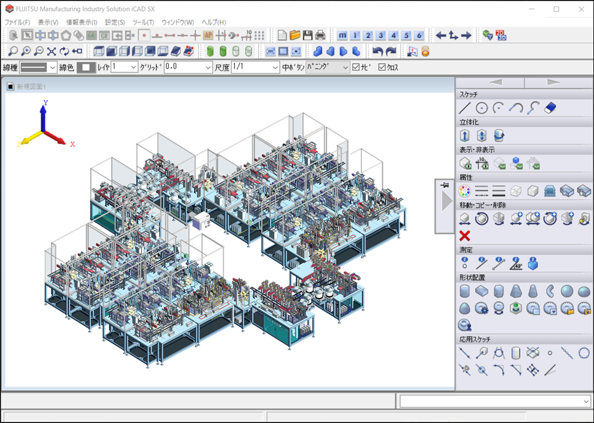Select the angle measurement tool
The image size is (594, 423).
[516, 264]
